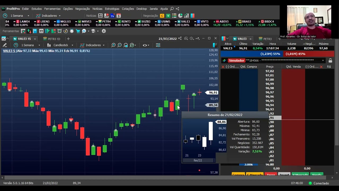Expand the chart Indicadores dropdown

[x=104, y=45]
